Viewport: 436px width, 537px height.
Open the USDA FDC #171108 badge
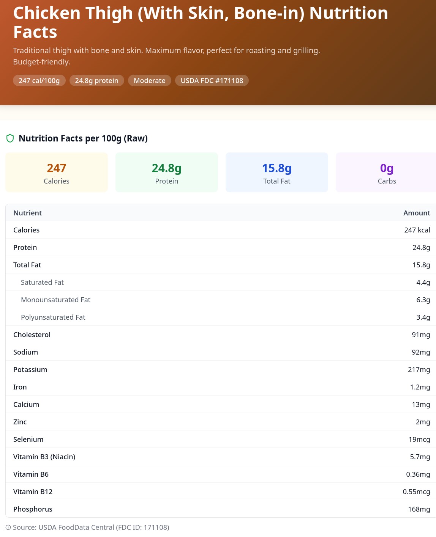212,80
